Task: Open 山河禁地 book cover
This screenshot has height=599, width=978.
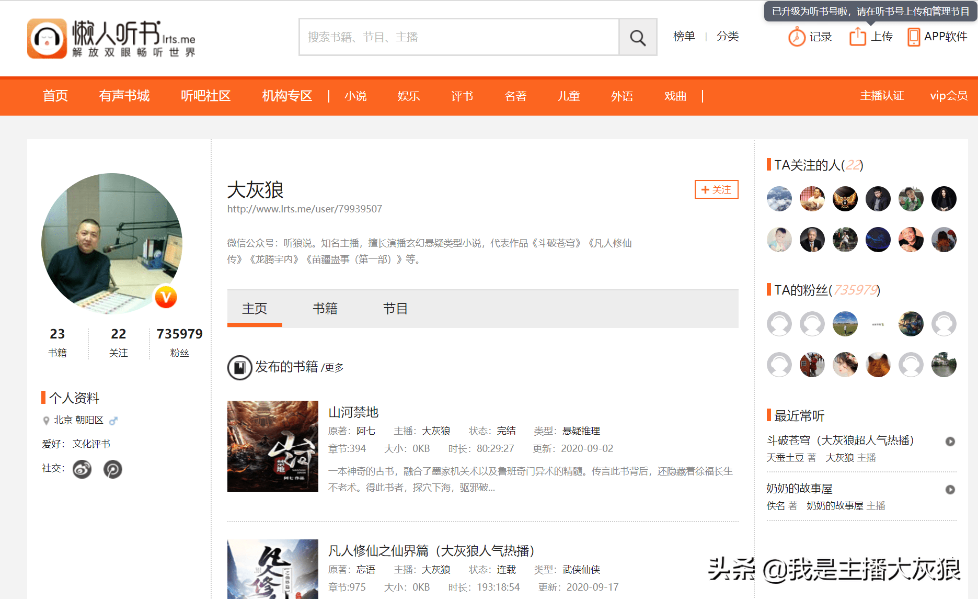Action: (273, 446)
